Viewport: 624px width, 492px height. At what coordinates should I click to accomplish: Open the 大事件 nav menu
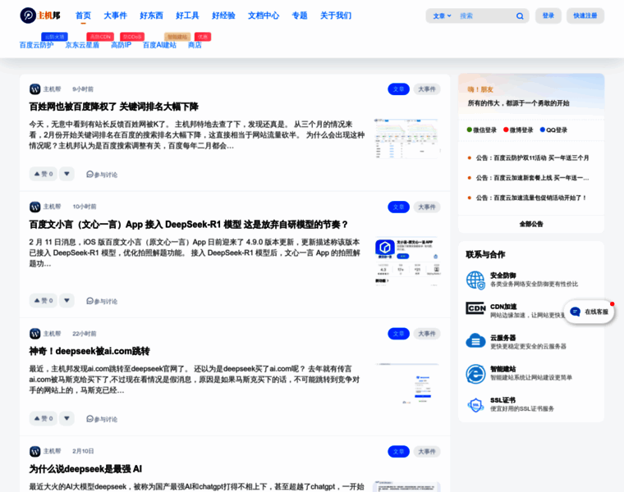(116, 16)
